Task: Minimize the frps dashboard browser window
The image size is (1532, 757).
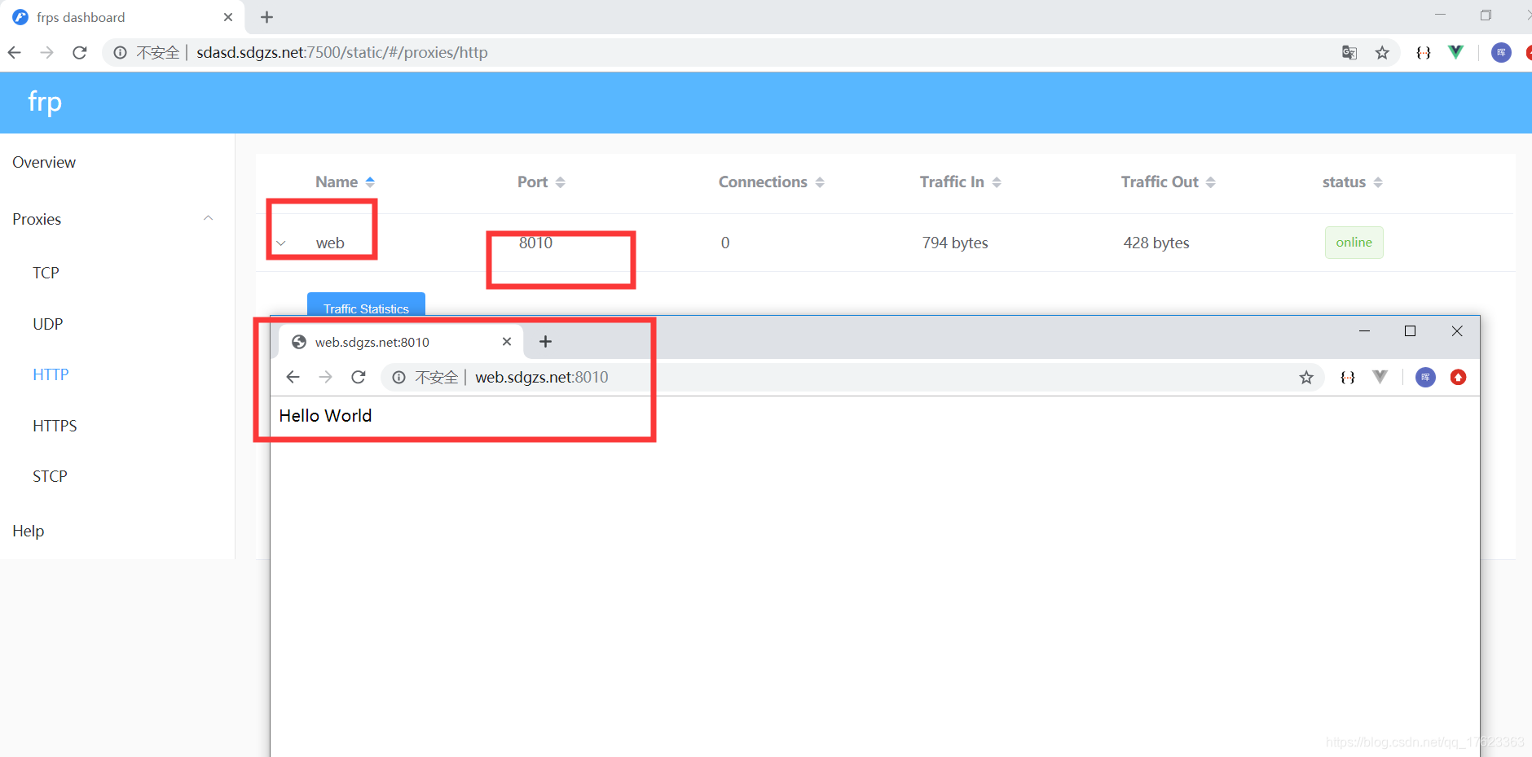Action: 1440,15
